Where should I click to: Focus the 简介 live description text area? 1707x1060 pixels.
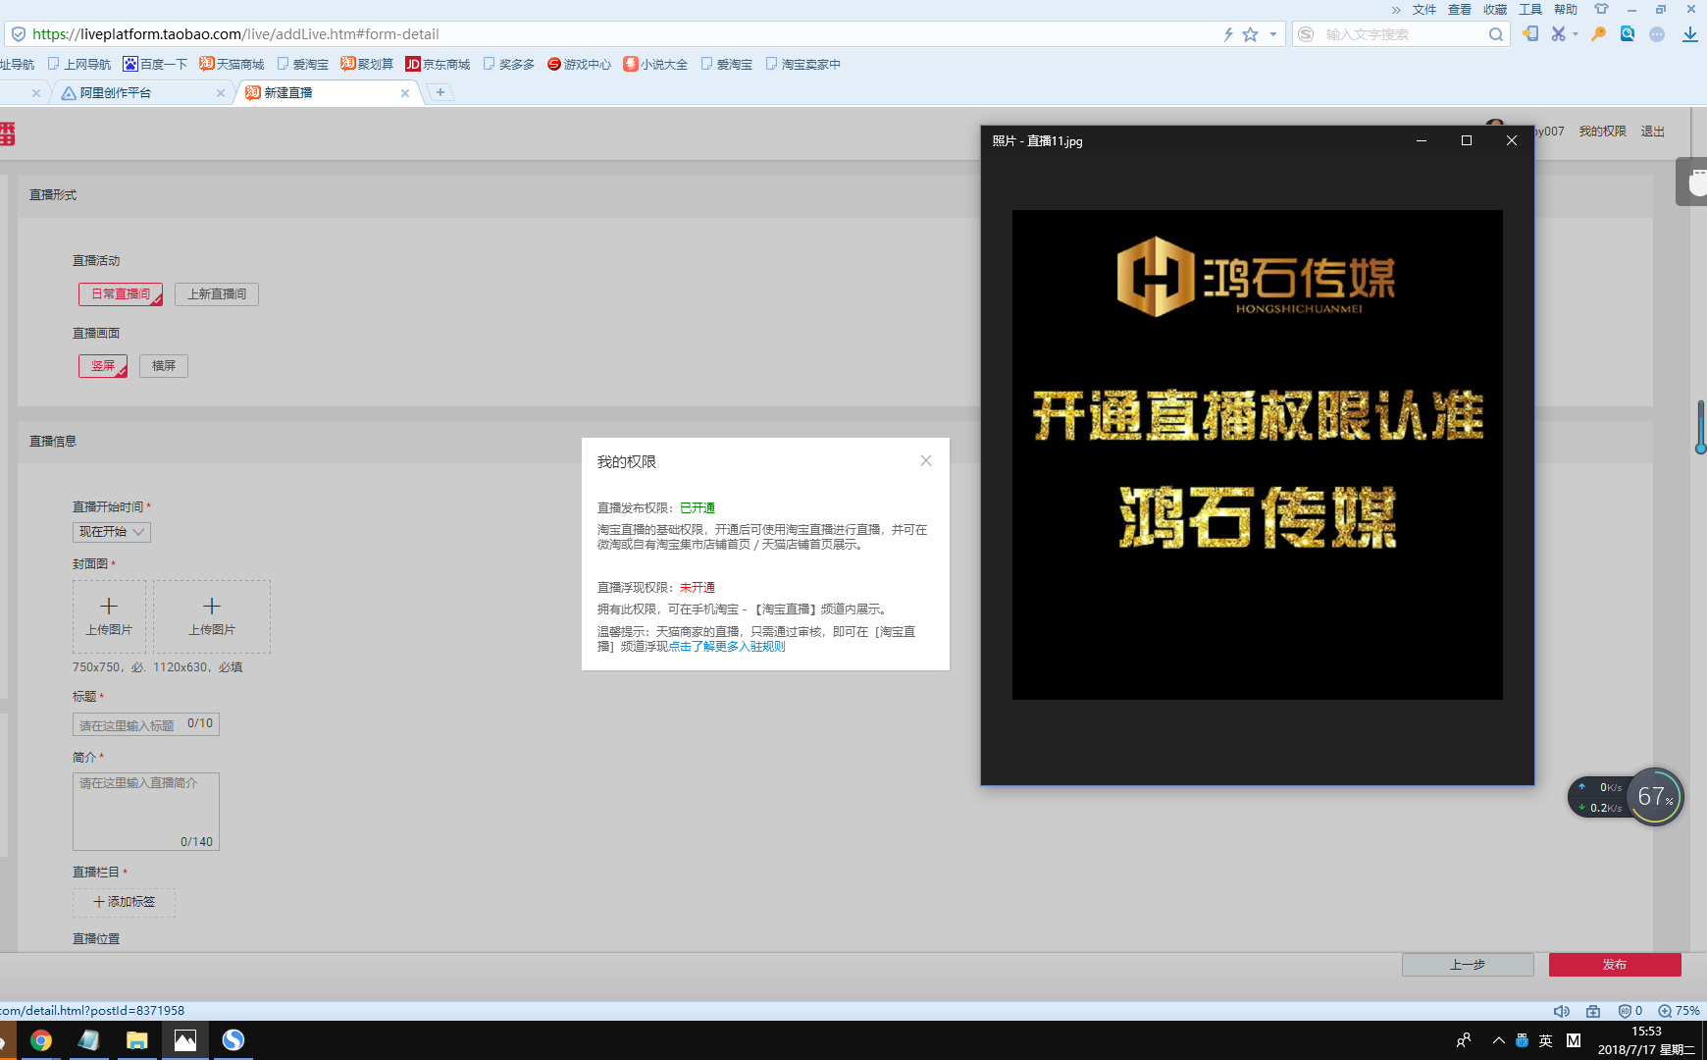146,812
